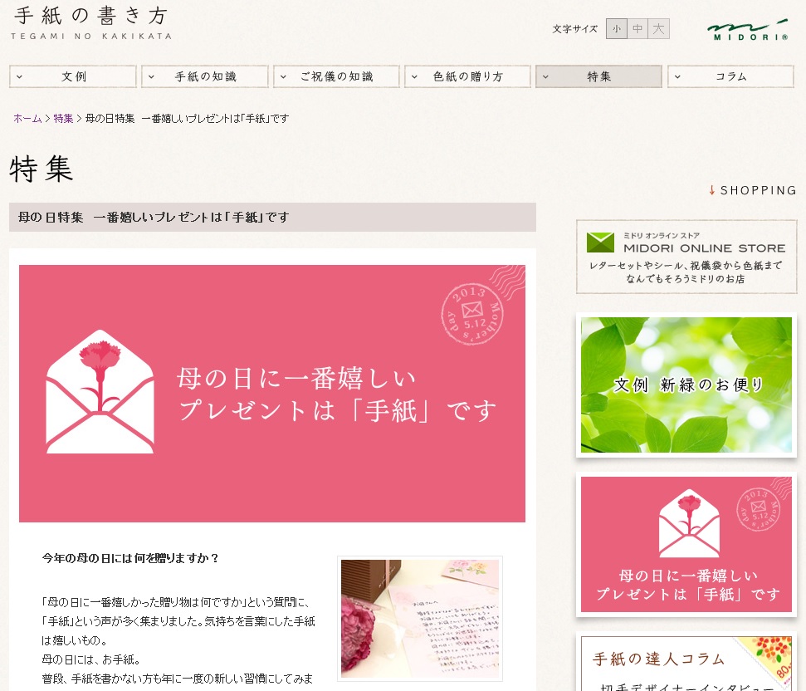Set text size to 中 (medium)
Image resolution: width=806 pixels, height=691 pixels.
click(637, 29)
